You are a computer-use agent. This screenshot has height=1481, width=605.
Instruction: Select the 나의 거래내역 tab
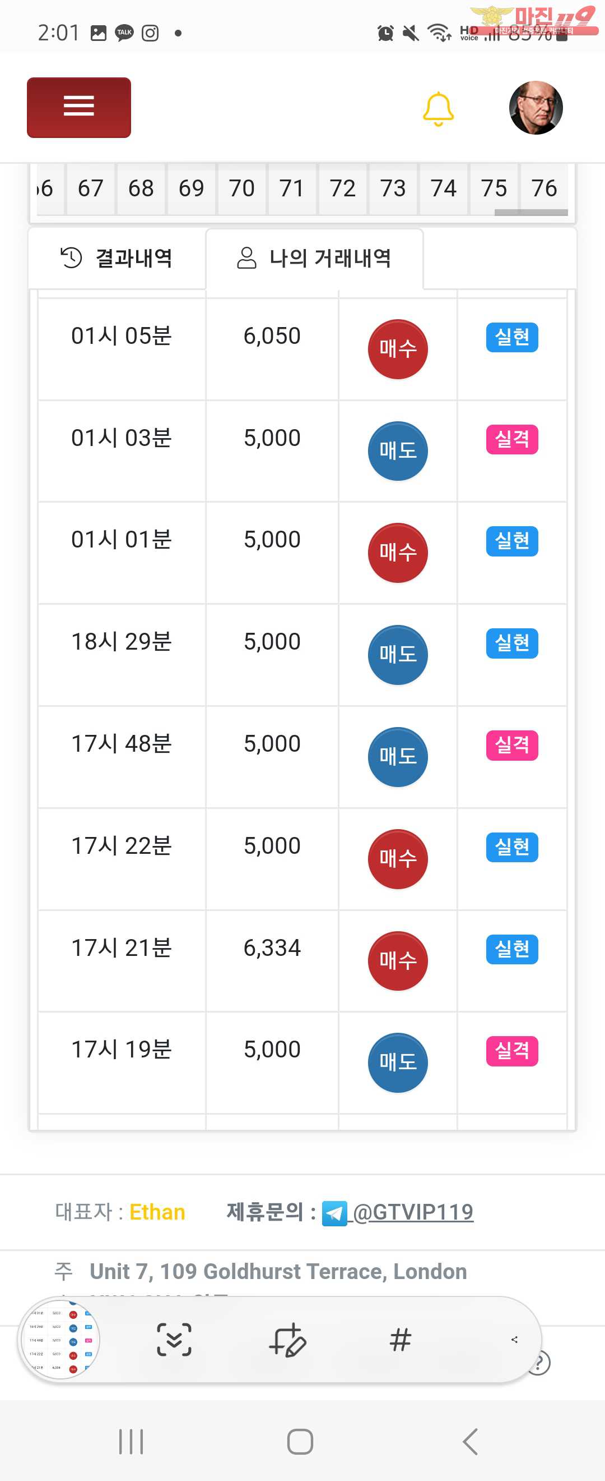click(315, 258)
